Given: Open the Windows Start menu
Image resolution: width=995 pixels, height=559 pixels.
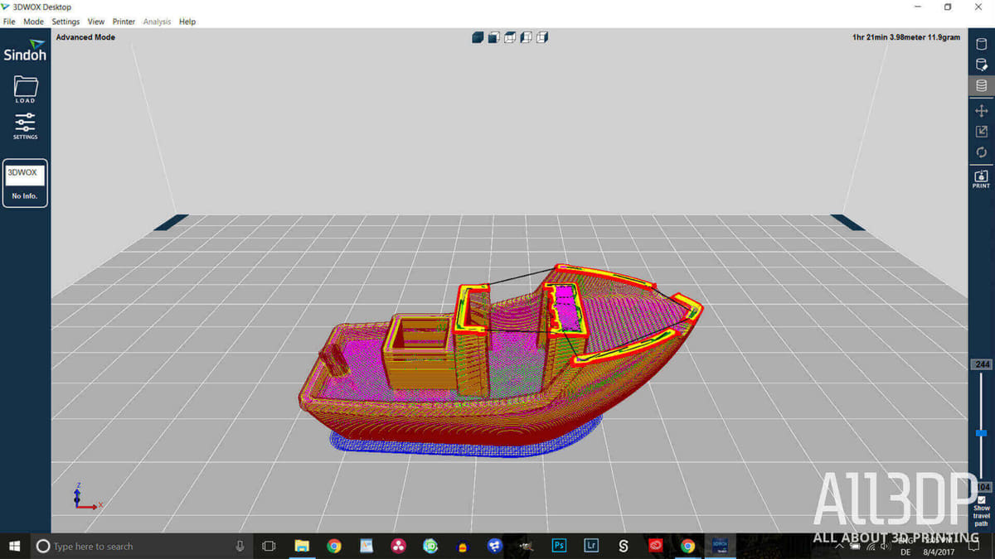Looking at the screenshot, I should (14, 546).
